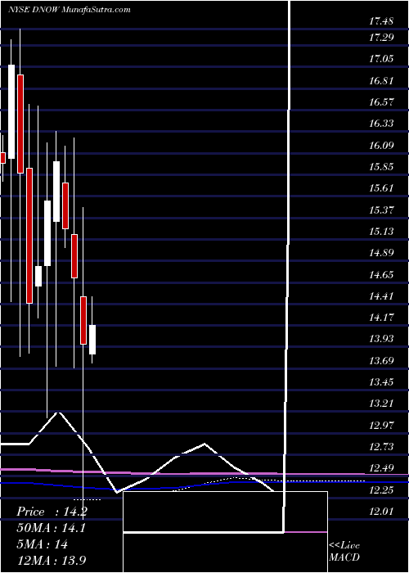The image size is (409, 573).
Task: Select the 15.37 price level label
Action: coord(381,210)
